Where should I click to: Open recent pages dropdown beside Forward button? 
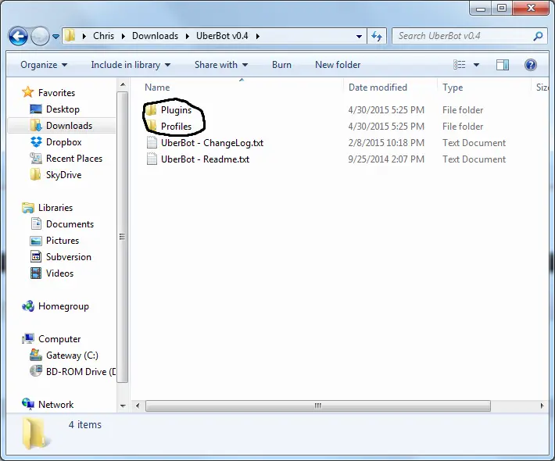(x=55, y=36)
